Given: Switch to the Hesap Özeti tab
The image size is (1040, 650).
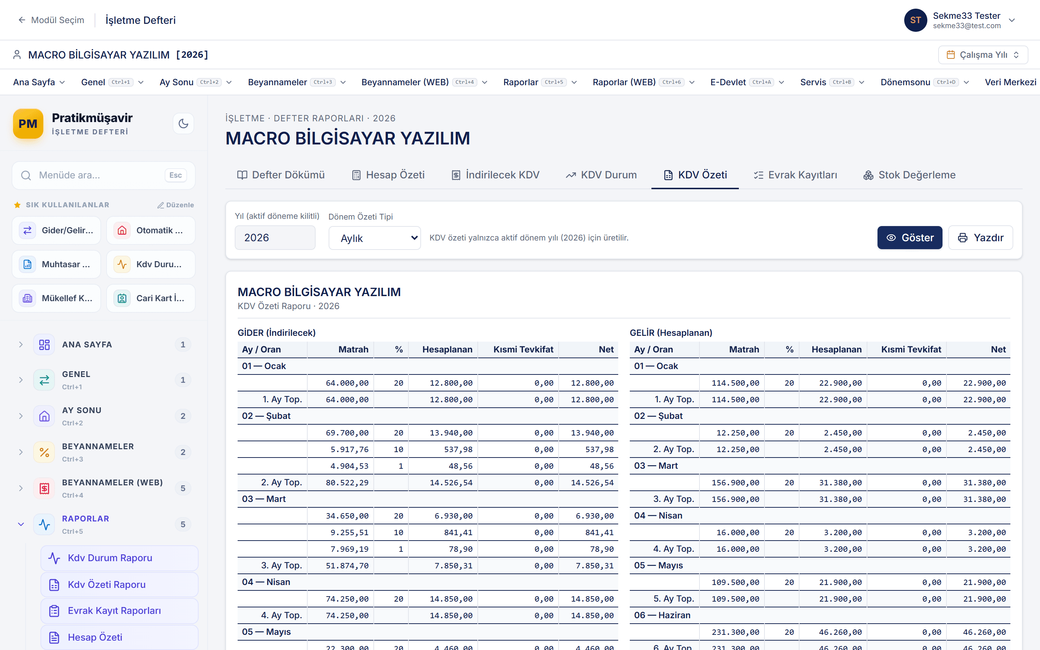Looking at the screenshot, I should pyautogui.click(x=389, y=175).
